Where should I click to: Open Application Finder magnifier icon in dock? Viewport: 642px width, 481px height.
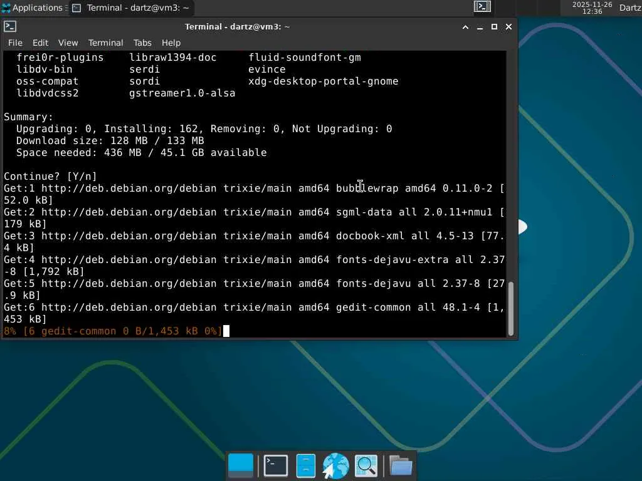(x=366, y=465)
